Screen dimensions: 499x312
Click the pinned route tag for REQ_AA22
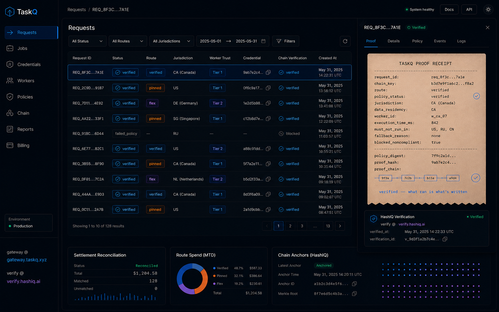point(155,119)
